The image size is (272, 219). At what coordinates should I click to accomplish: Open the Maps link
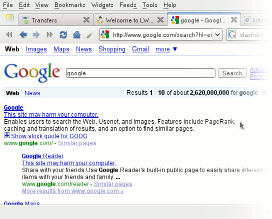(61, 49)
